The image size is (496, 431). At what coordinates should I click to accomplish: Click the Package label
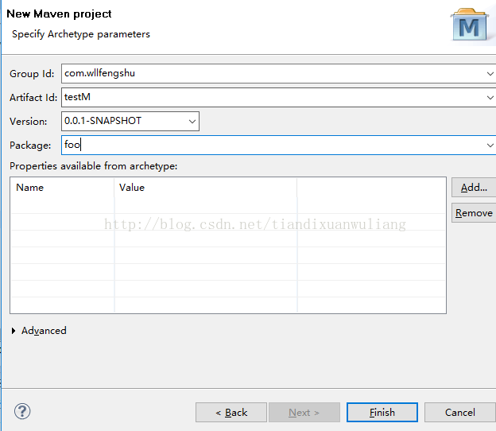[x=30, y=146]
